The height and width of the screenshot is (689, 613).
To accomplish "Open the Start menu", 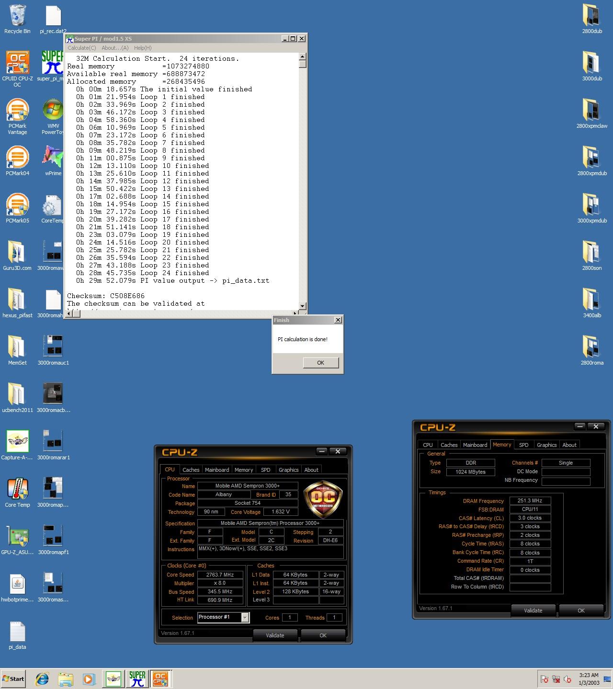I will (13, 678).
